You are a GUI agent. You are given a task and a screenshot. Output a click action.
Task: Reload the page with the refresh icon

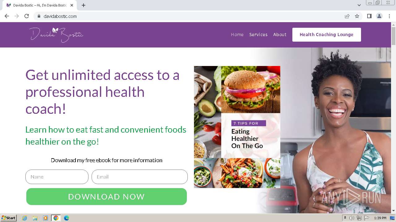27,16
